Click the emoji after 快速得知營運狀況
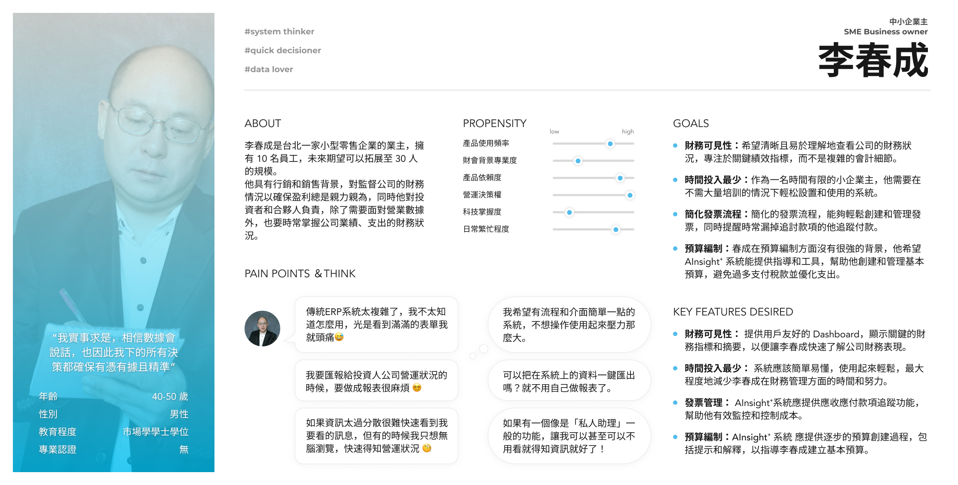 pyautogui.click(x=427, y=448)
